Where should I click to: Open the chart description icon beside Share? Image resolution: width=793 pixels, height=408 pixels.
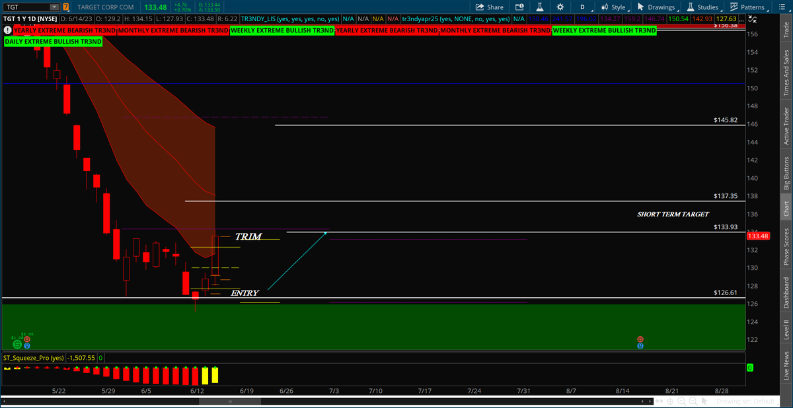click(519, 7)
